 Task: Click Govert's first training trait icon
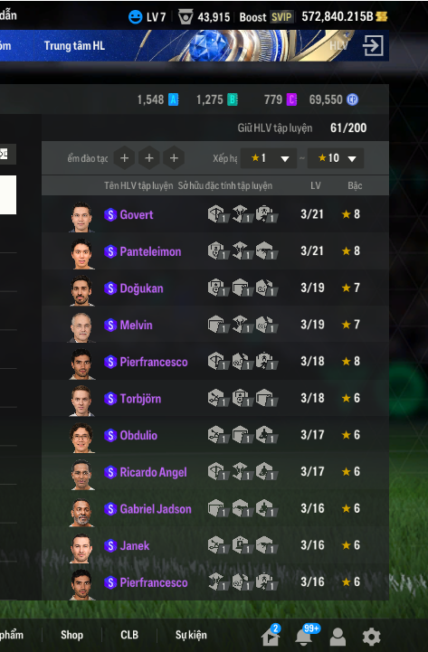click(217, 214)
